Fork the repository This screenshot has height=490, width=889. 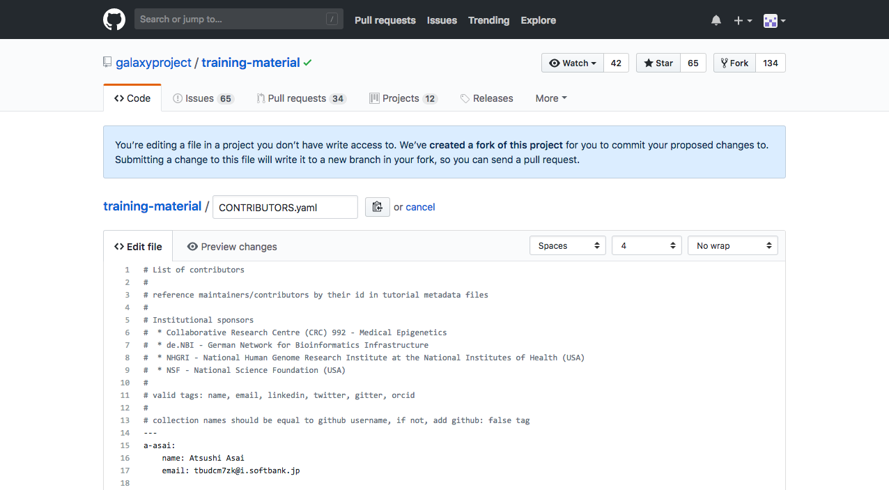(734, 63)
